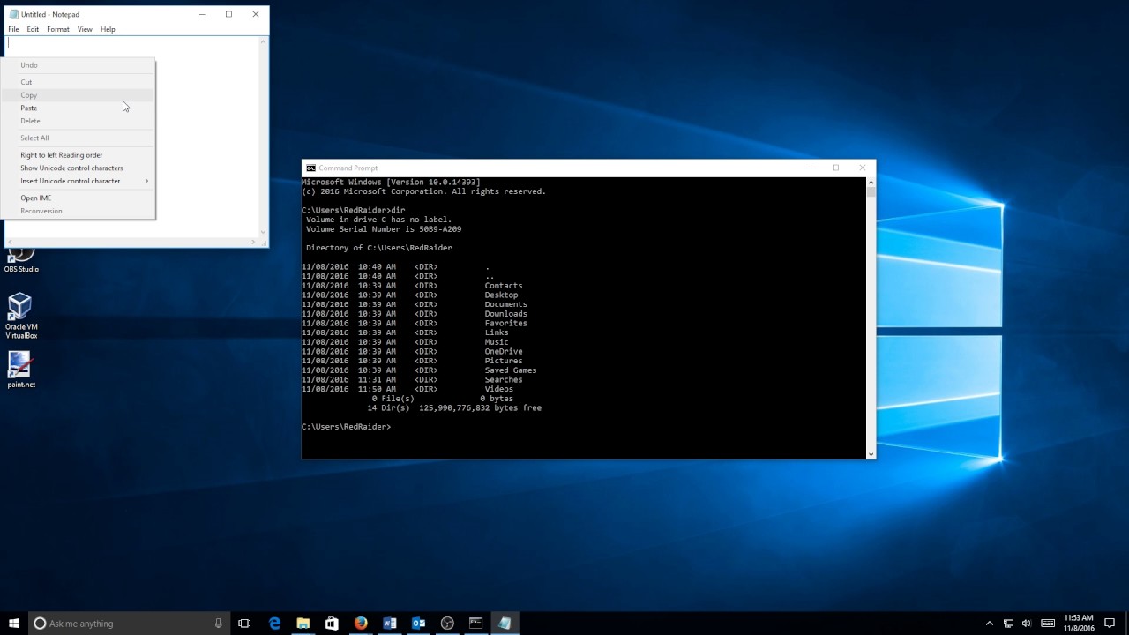Open the network status tray icon
Screen dimensions: 1129x635
(x=1008, y=623)
